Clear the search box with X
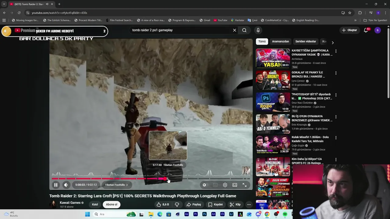This screenshot has width=390, height=219. pos(235,30)
